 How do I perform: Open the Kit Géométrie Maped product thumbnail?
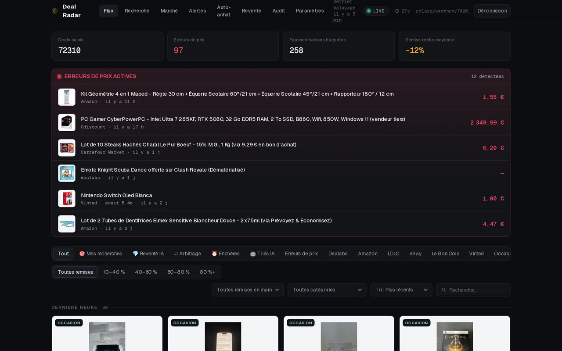[67, 97]
